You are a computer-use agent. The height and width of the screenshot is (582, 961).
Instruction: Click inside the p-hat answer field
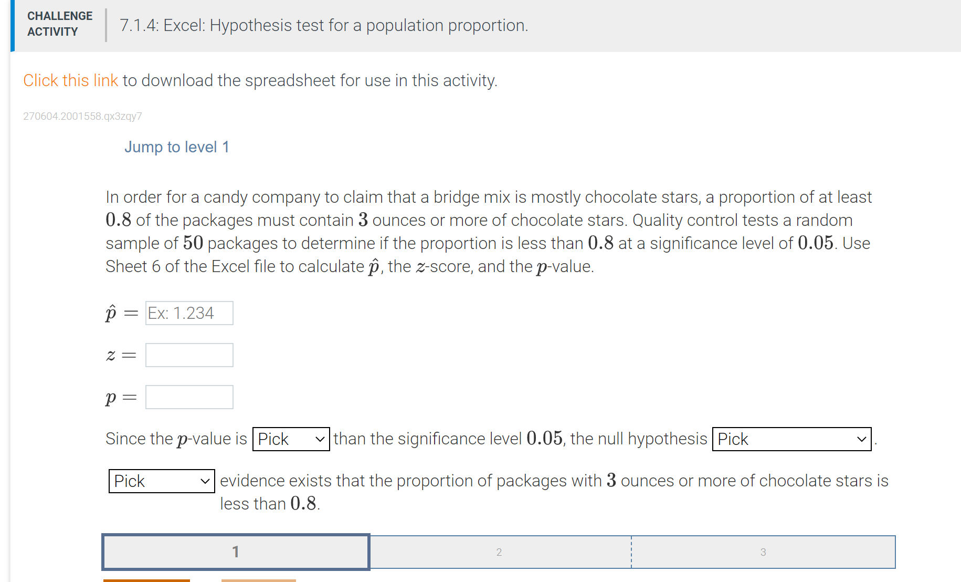(189, 313)
